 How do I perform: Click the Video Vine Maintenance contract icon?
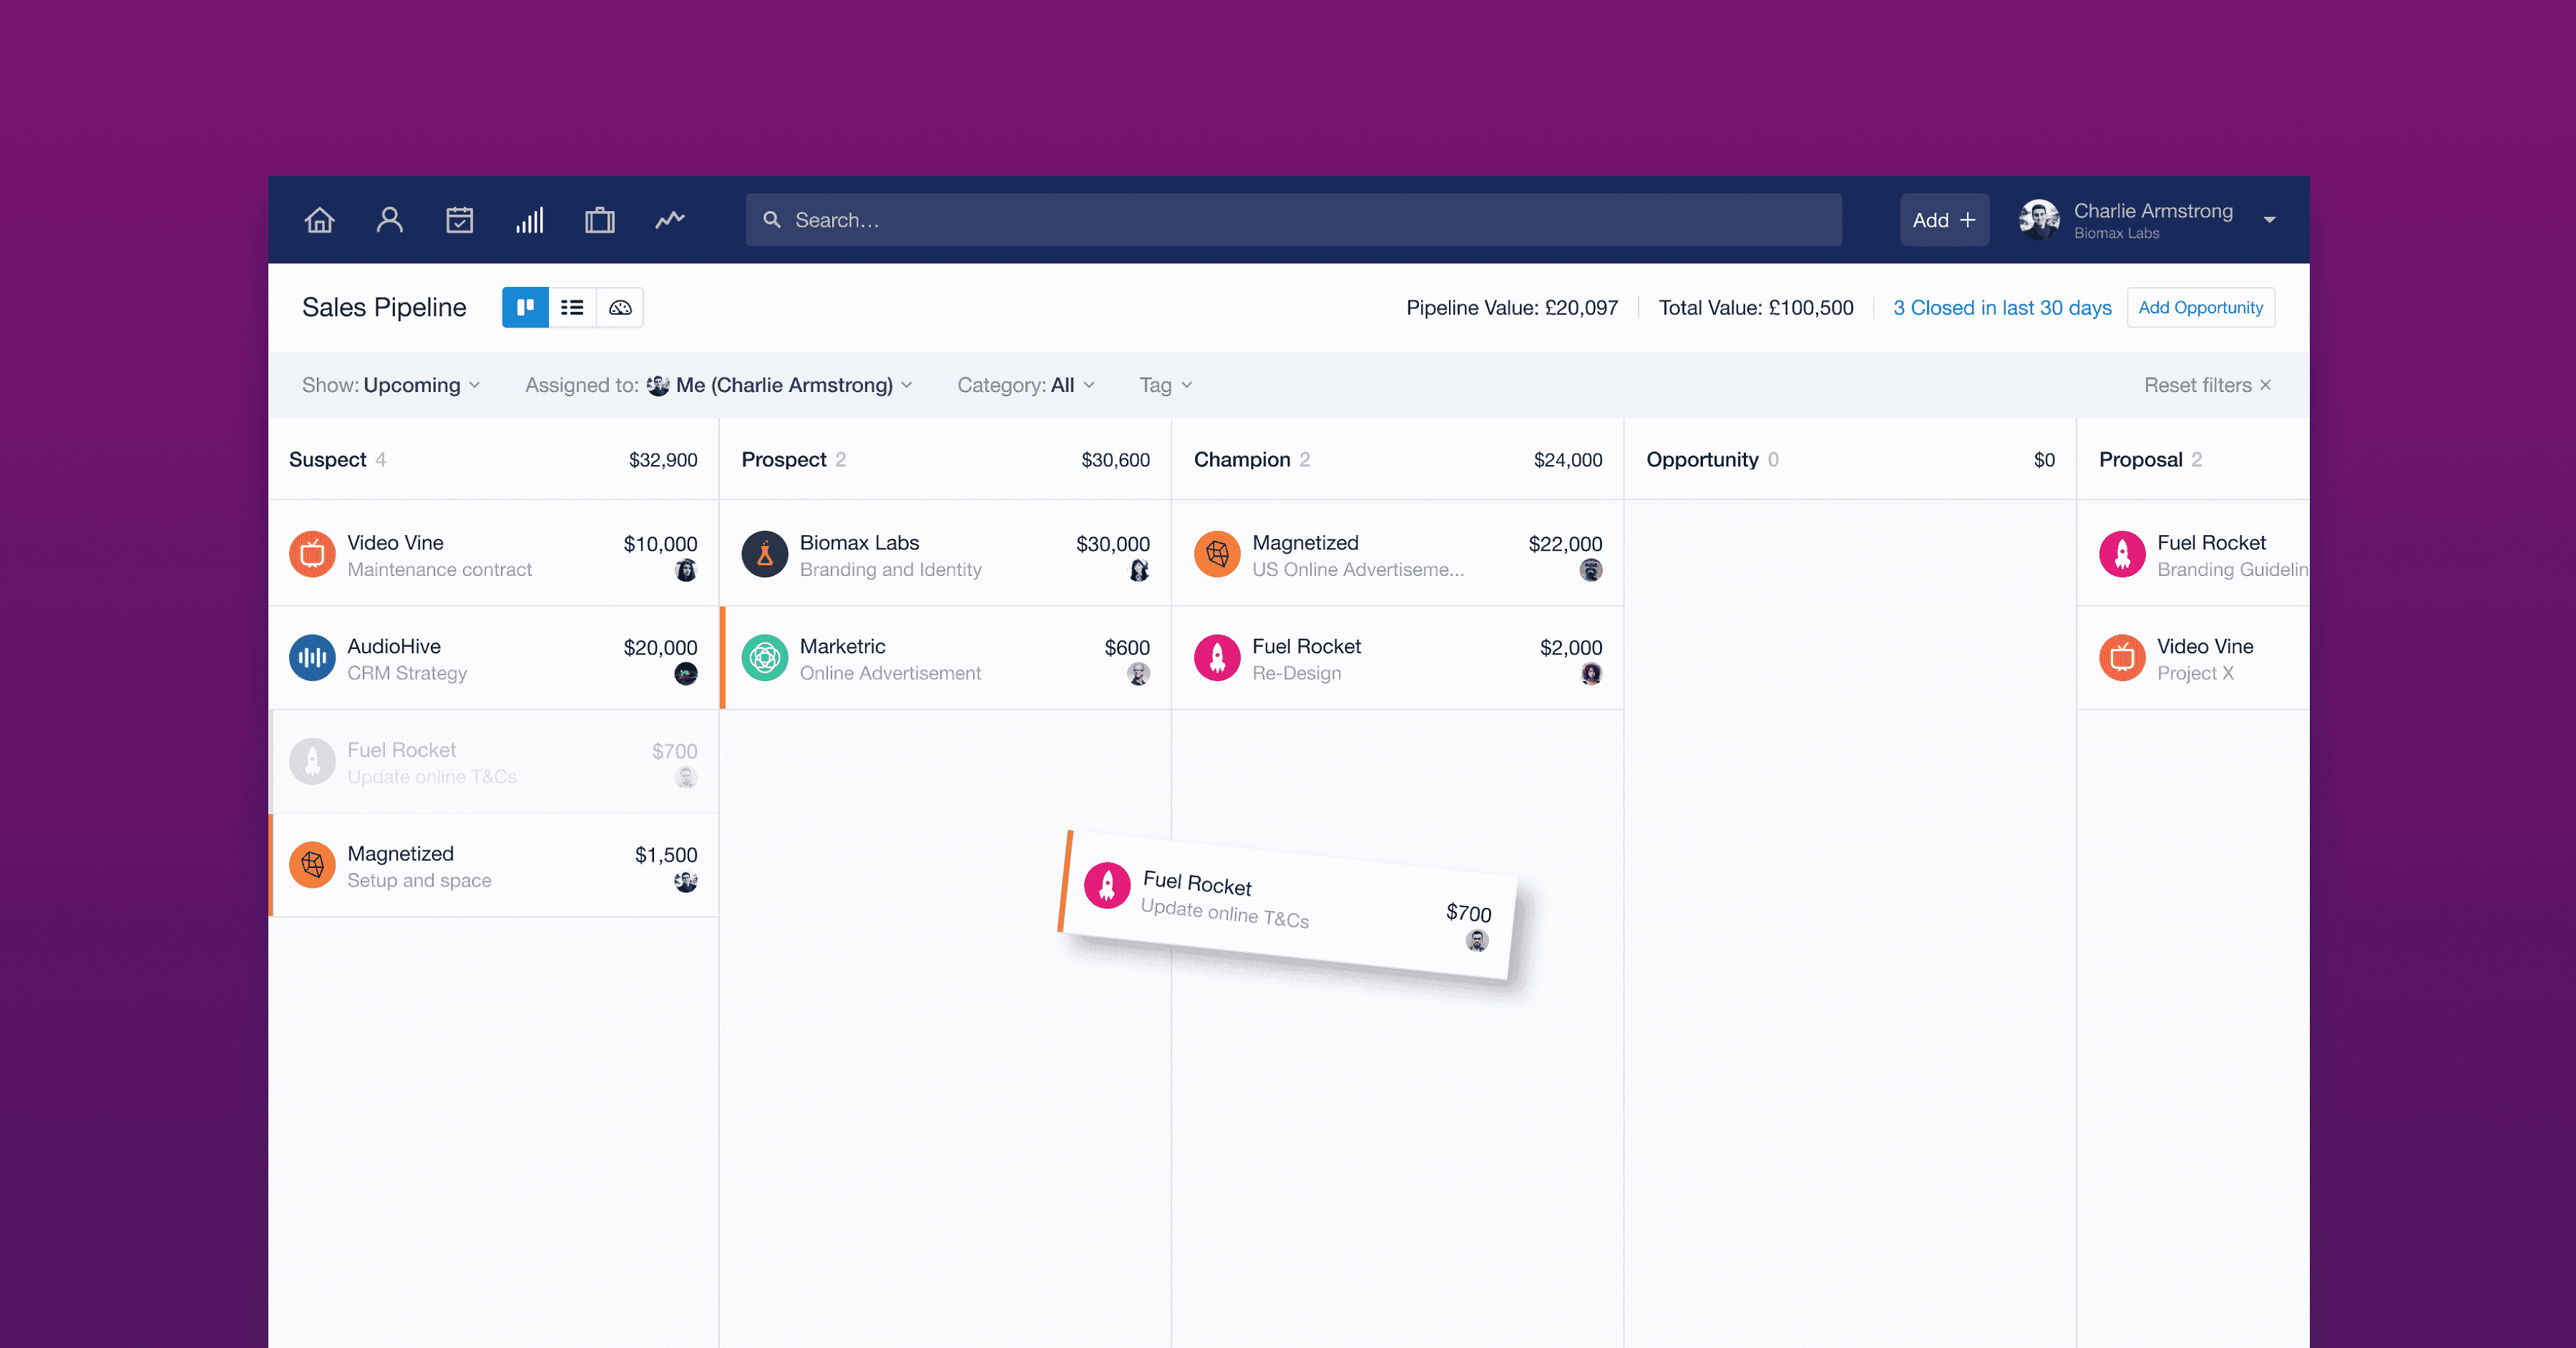coord(312,554)
